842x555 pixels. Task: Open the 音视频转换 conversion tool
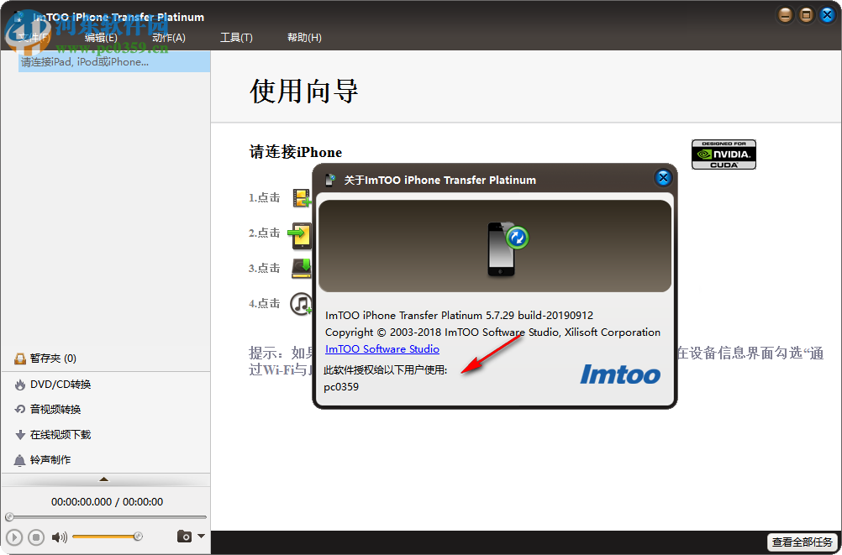click(x=20, y=409)
